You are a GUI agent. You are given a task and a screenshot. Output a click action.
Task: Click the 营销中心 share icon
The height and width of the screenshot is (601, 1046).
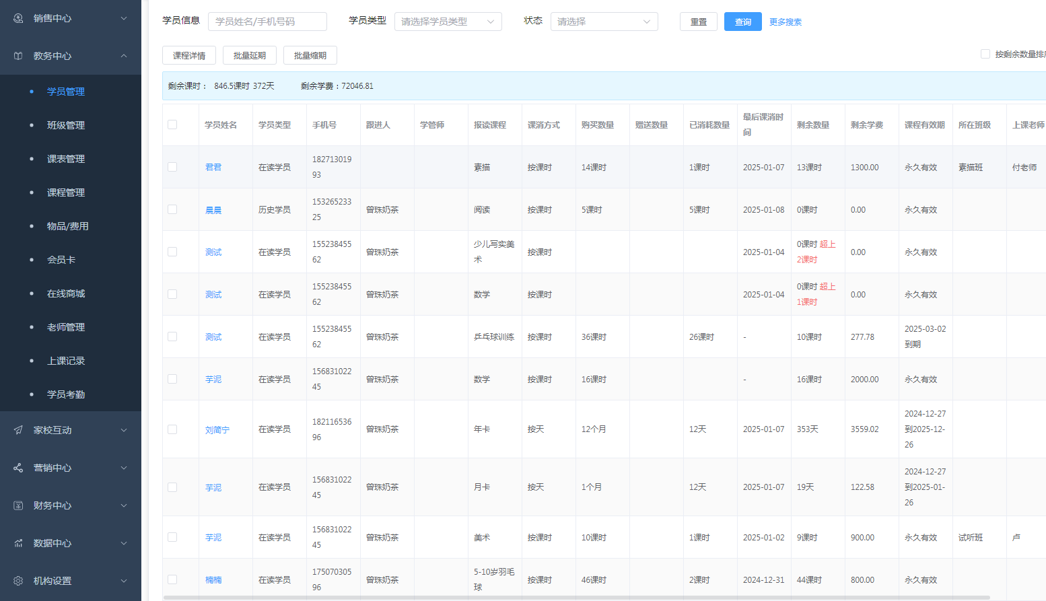pyautogui.click(x=18, y=468)
